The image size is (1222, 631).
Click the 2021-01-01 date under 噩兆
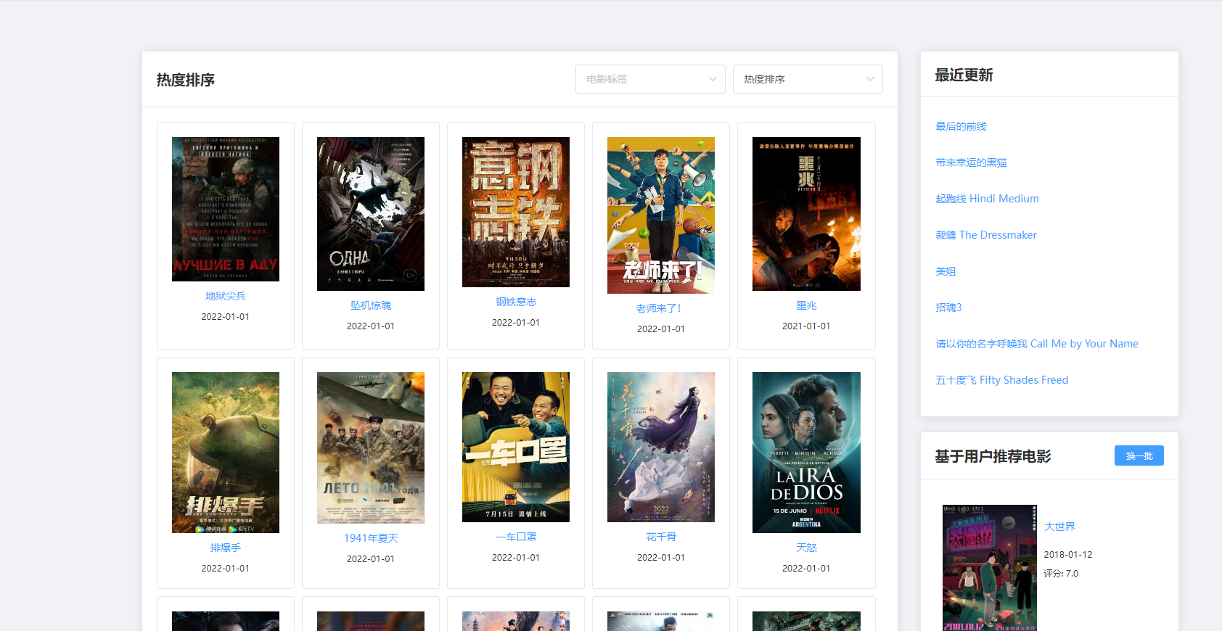click(x=806, y=326)
